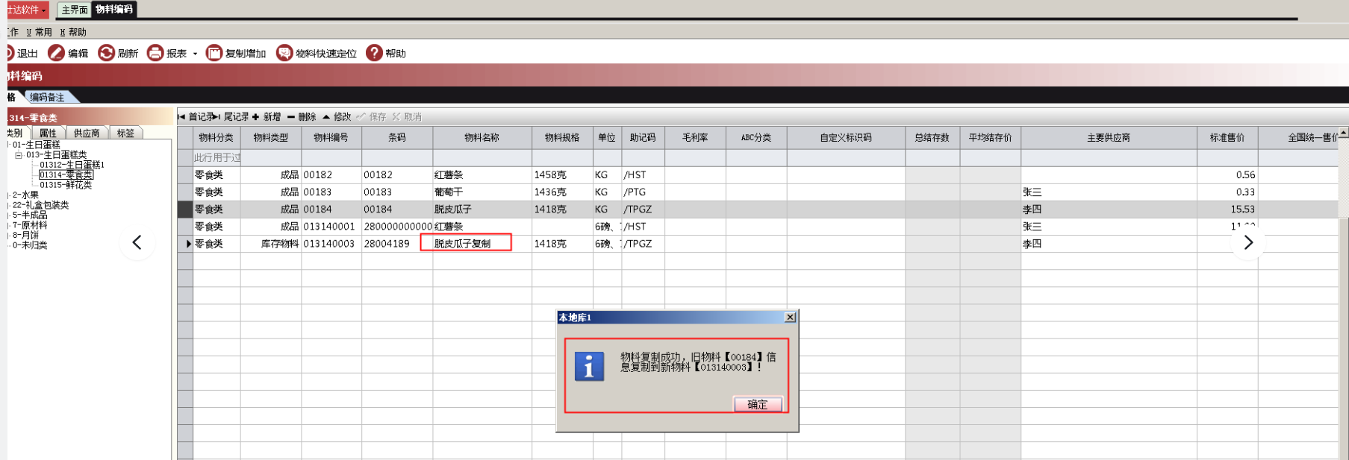1349x460 pixels.
Task: Click the 物料名称 column header
Action: pos(482,138)
